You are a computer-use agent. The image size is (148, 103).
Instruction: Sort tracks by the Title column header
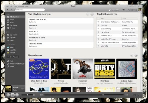pos(111,19)
